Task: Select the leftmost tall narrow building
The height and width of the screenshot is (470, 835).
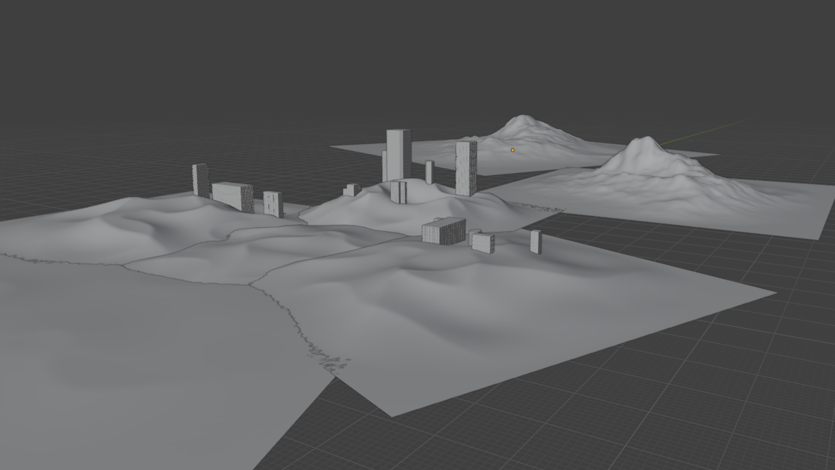Action: (200, 180)
